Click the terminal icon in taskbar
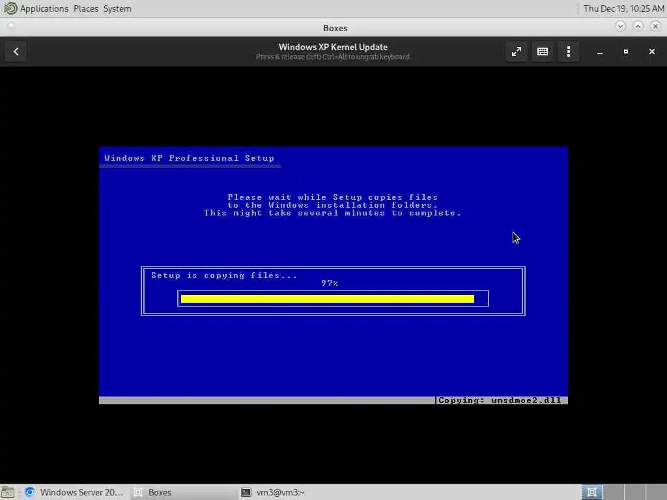This screenshot has width=667, height=500. (246, 492)
